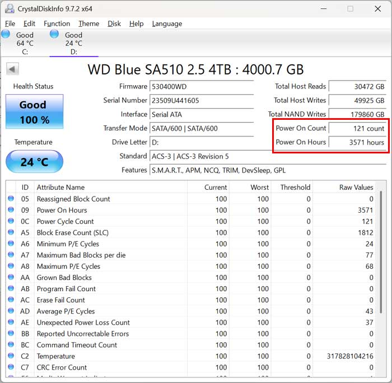This screenshot has width=392, height=383.
Task: Click the Drive Letter field D:
Action: pos(202,142)
